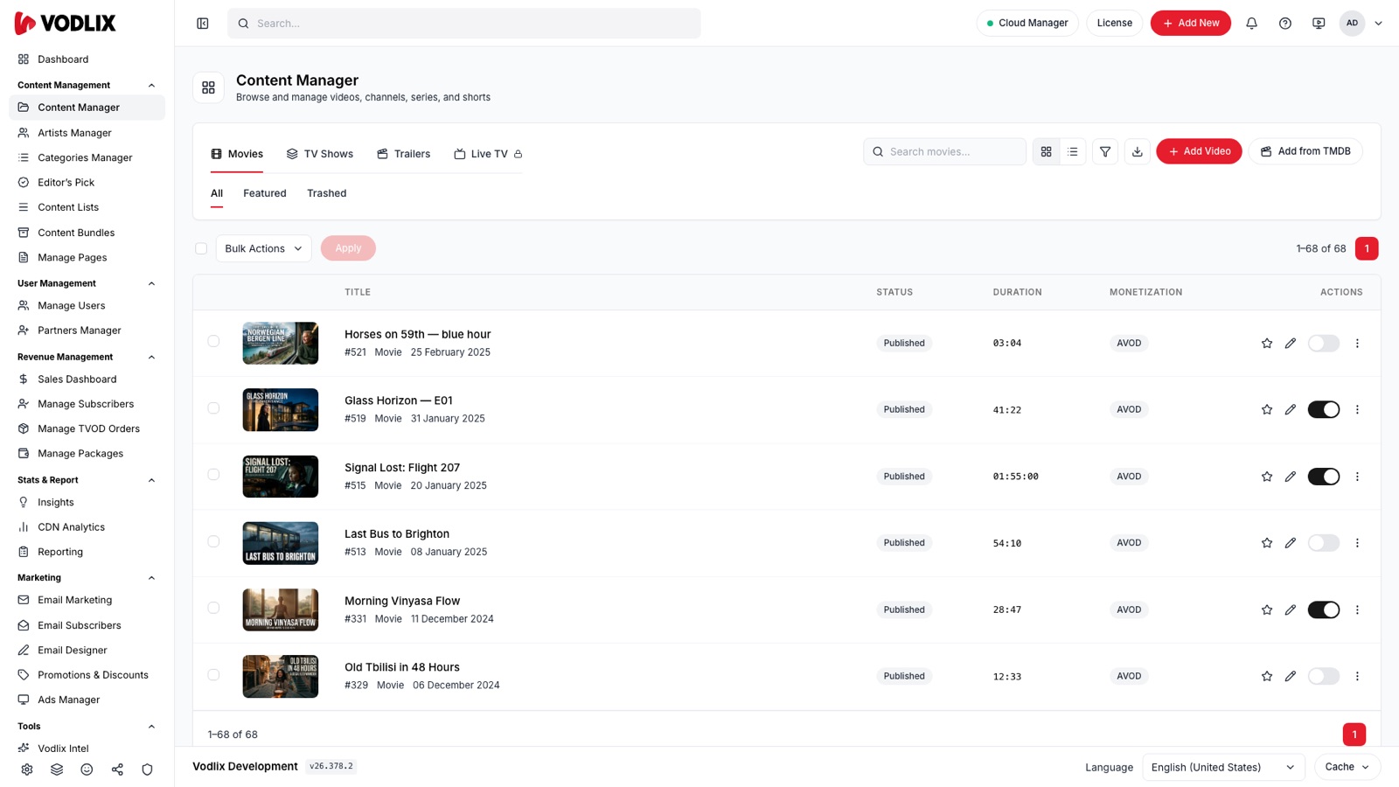Expand the account menu chevron
1399x787 pixels.
[x=1378, y=24]
